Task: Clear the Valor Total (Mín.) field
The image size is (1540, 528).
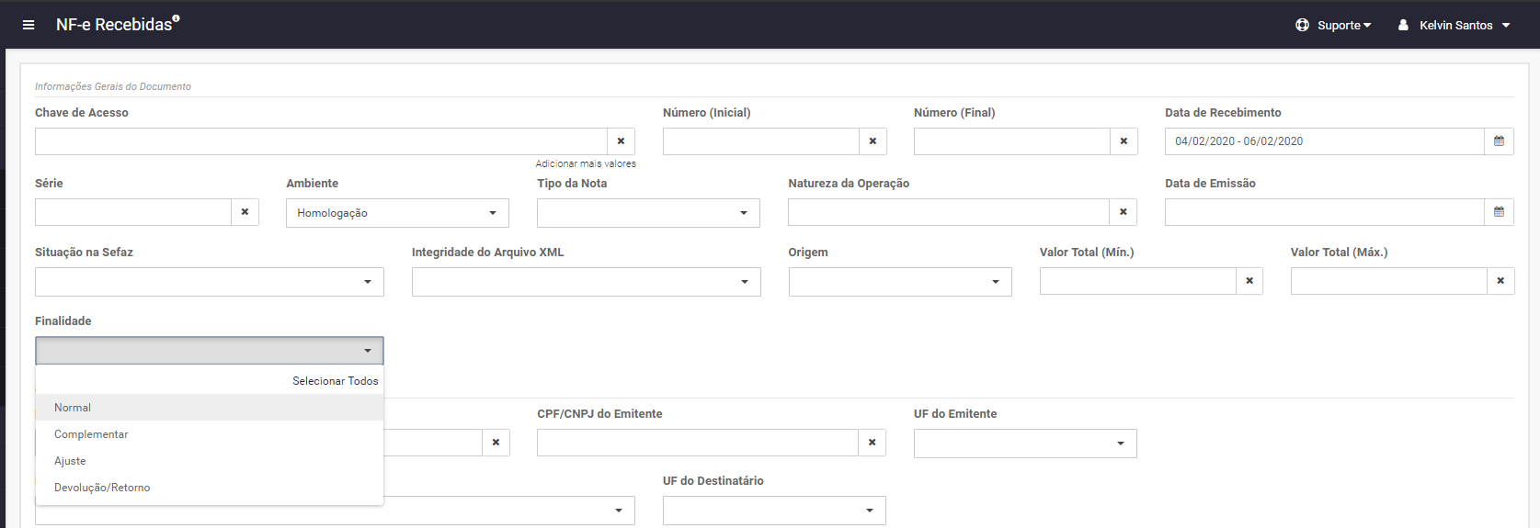Action: [x=1249, y=281]
